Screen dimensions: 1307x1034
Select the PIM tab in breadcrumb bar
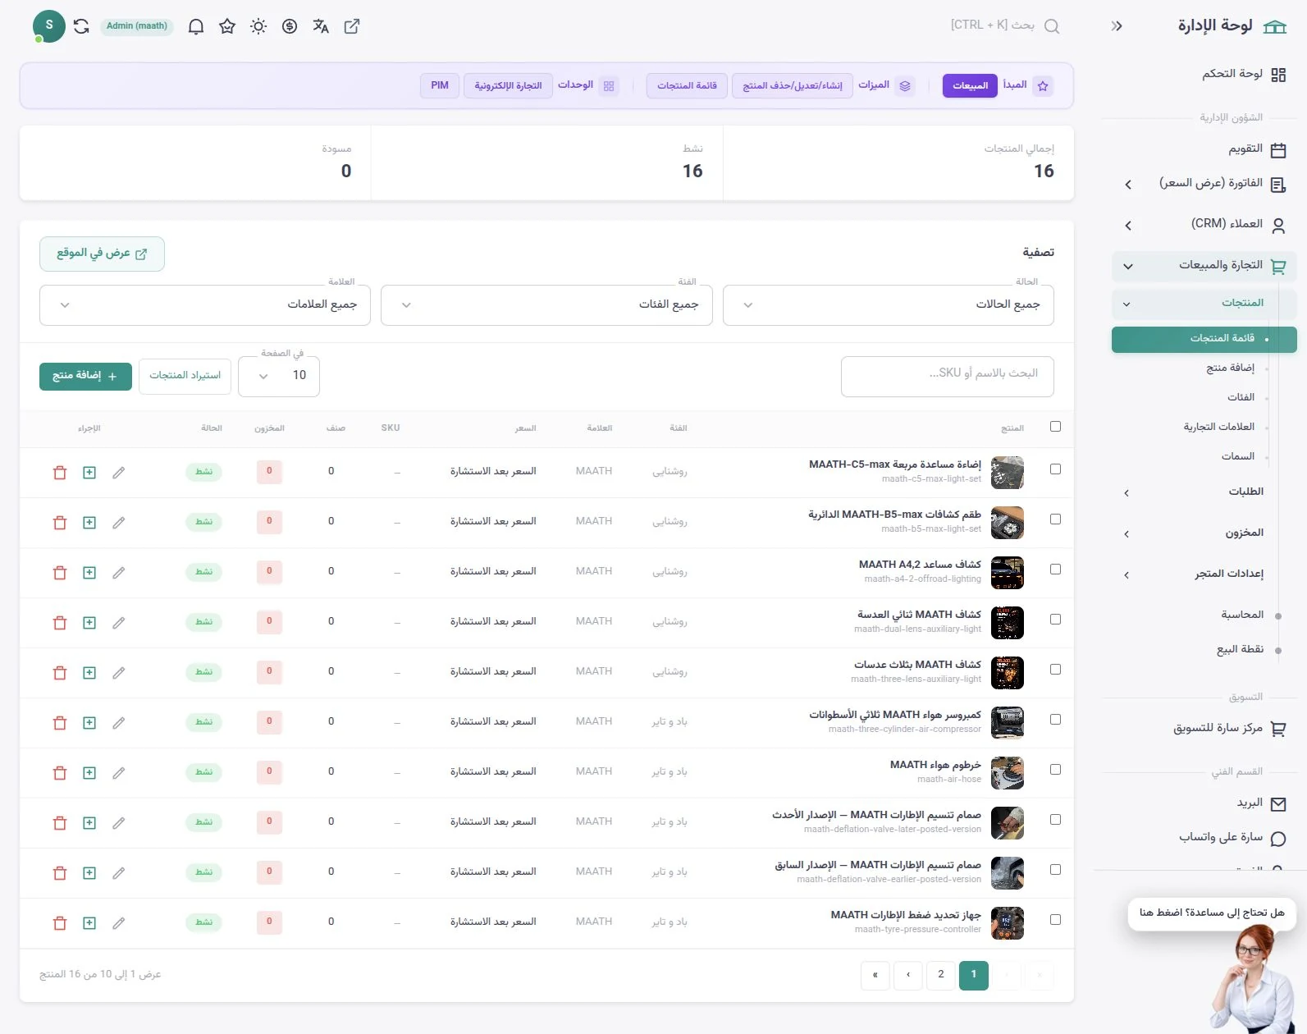[440, 85]
